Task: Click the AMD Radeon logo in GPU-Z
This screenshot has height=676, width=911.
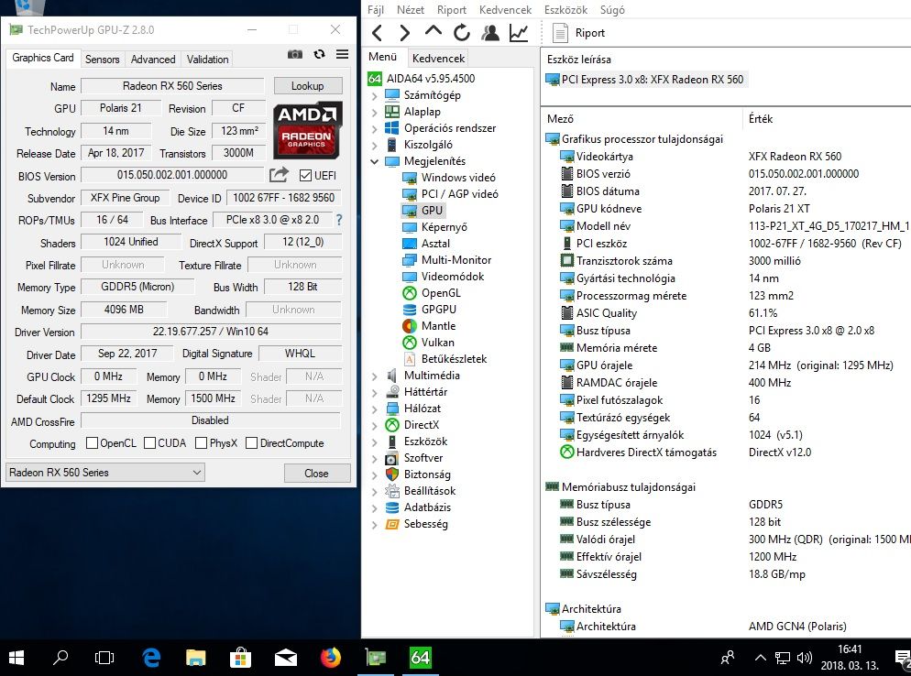Action: [307, 130]
